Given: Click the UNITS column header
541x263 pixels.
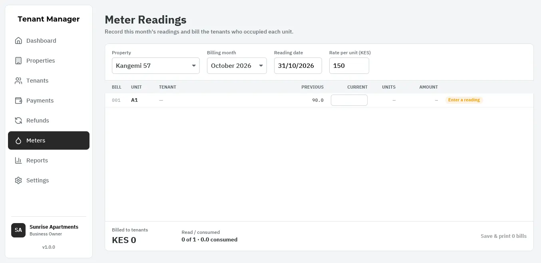Looking at the screenshot, I should click(389, 87).
